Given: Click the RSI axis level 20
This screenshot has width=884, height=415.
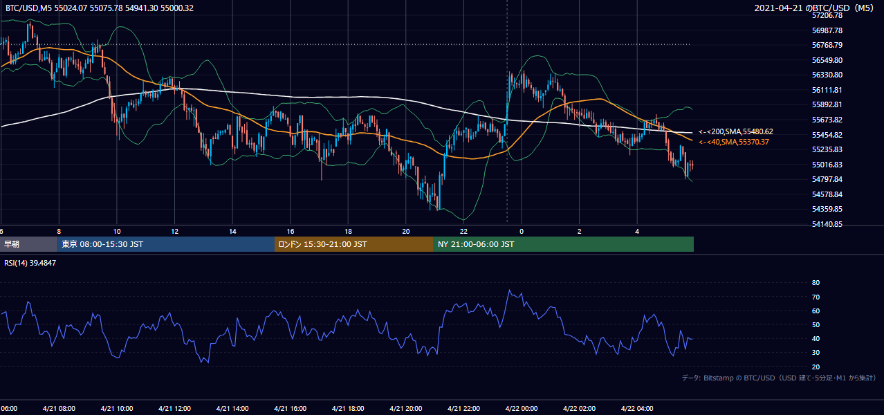Looking at the screenshot, I should (816, 367).
